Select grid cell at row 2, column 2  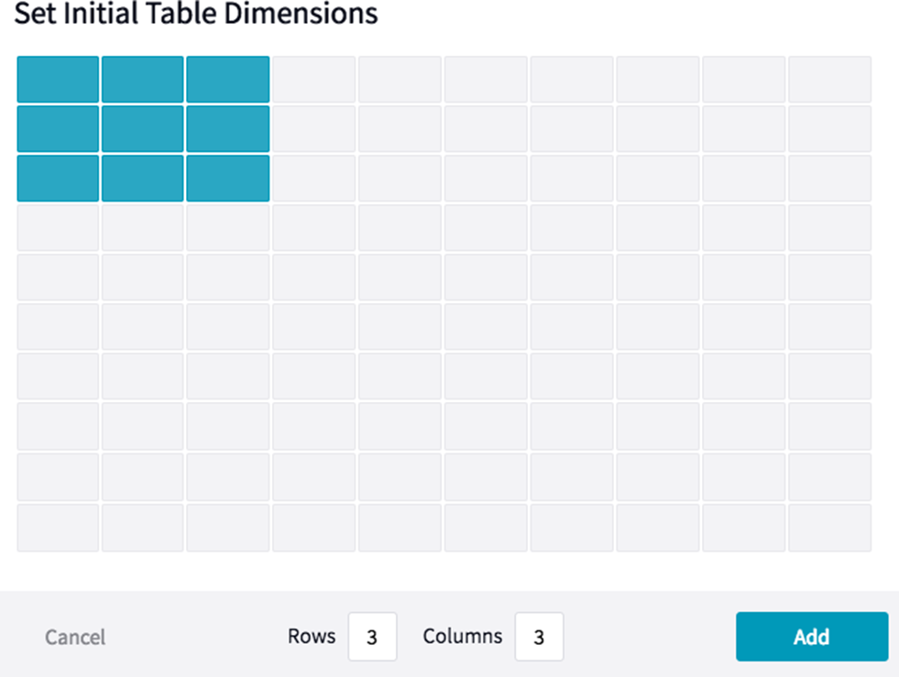tap(143, 129)
